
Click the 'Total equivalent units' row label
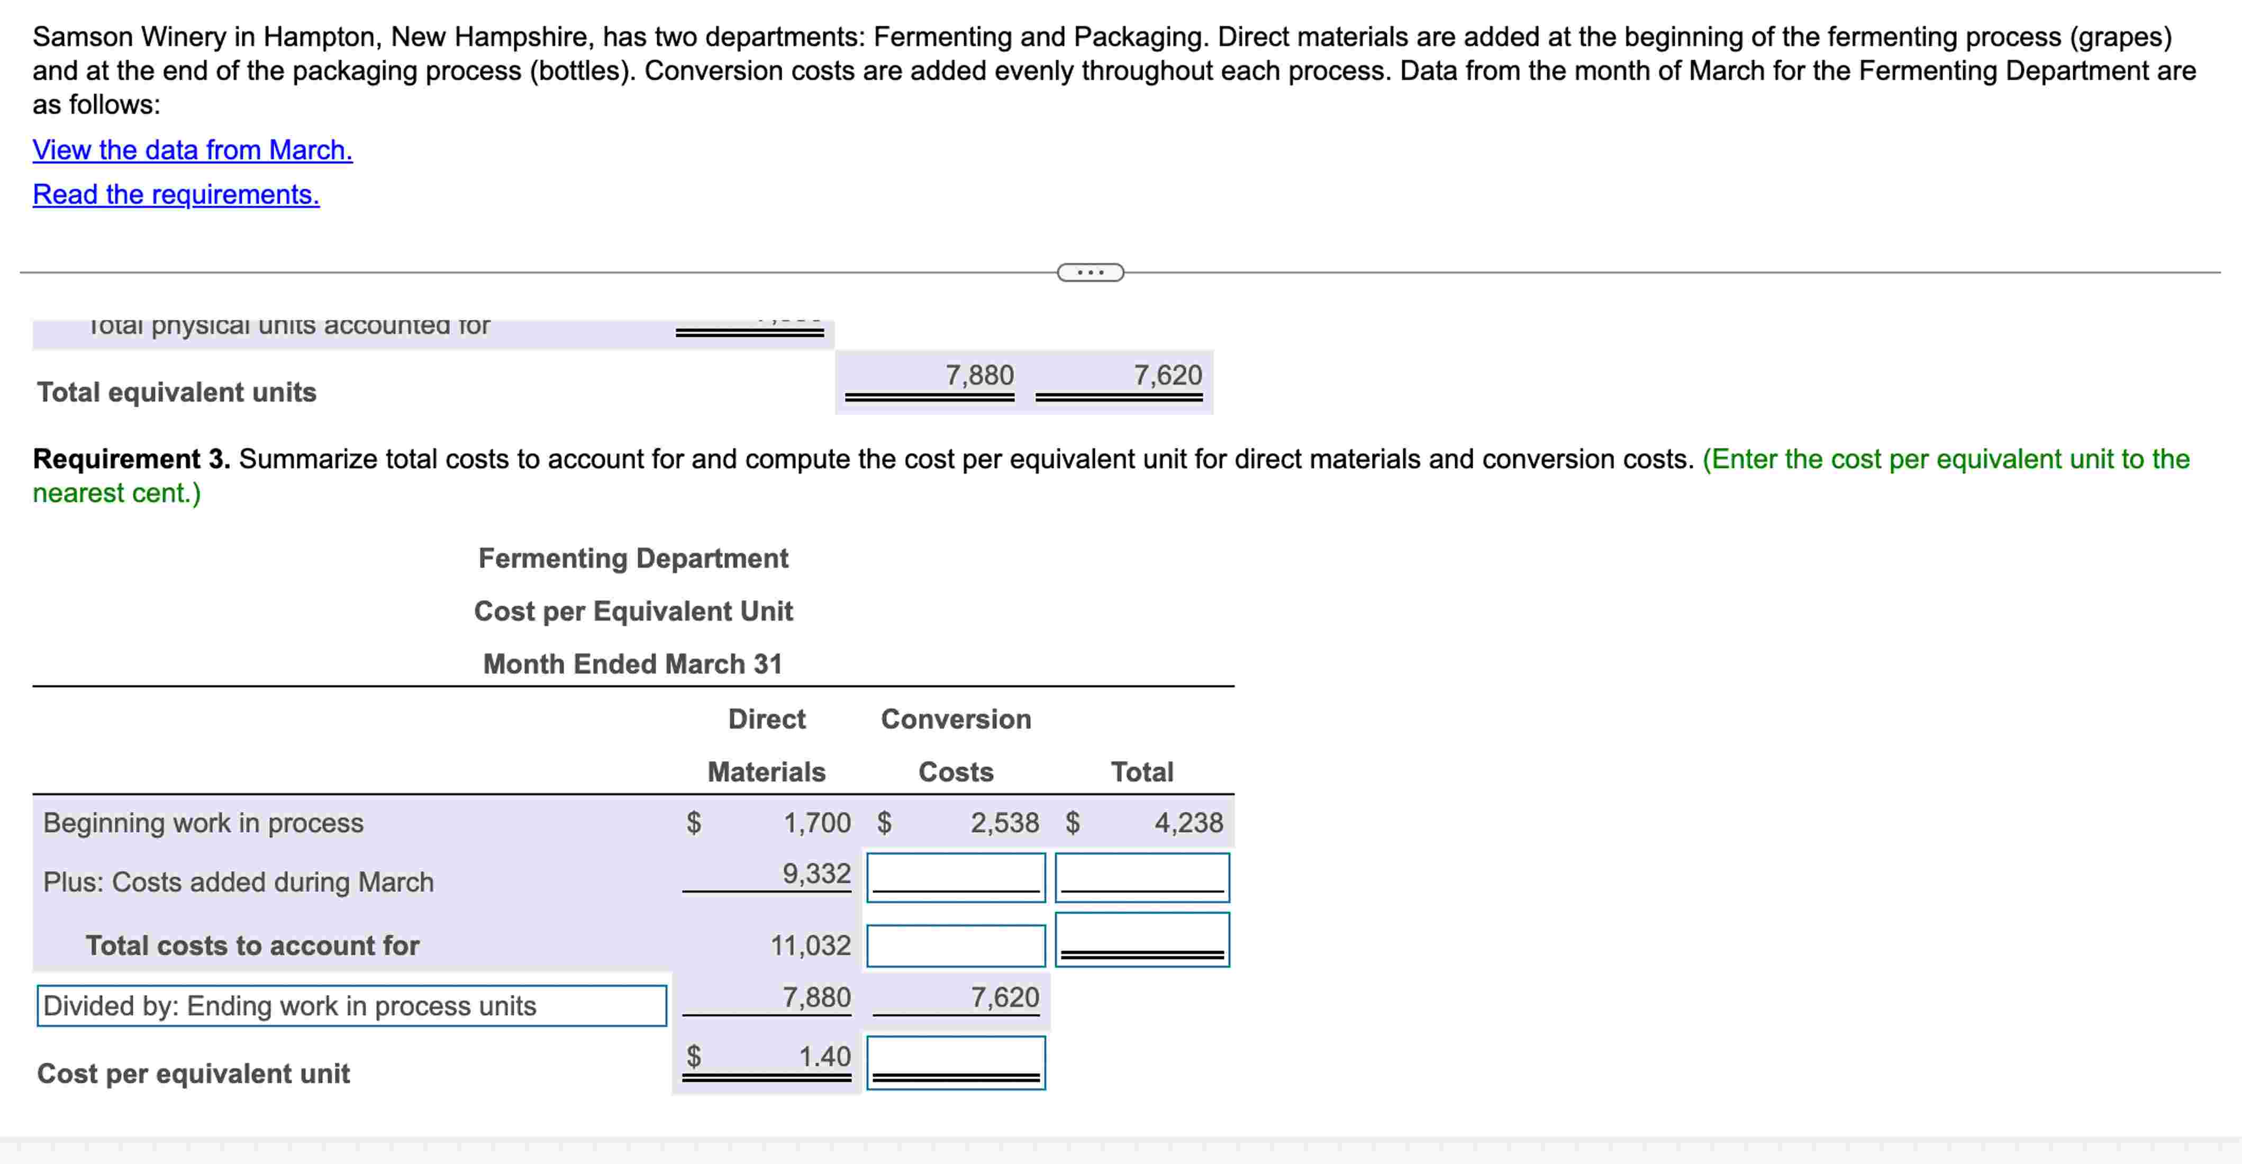(x=177, y=393)
